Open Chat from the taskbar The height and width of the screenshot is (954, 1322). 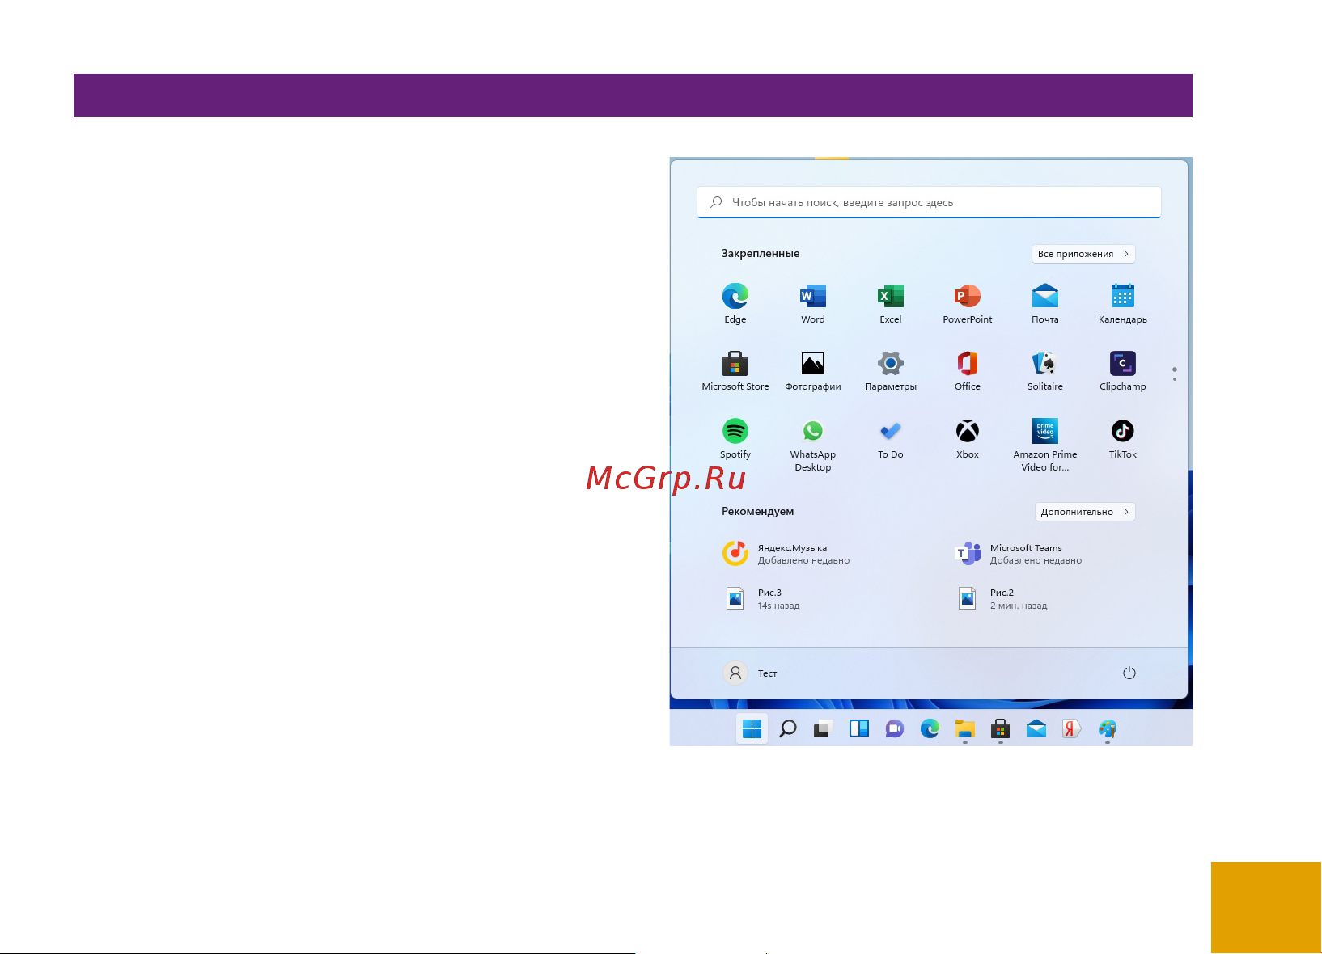(x=894, y=728)
